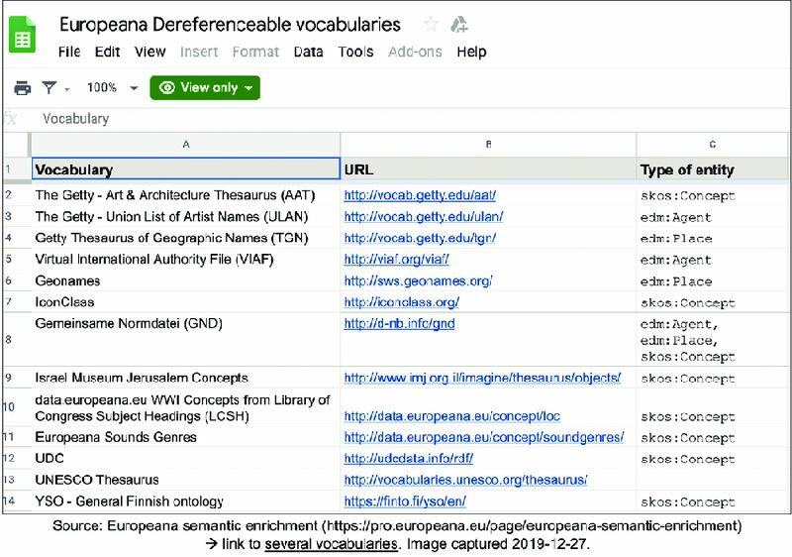The width and height of the screenshot is (792, 557).
Task: Open the Insert menu
Action: (x=199, y=52)
